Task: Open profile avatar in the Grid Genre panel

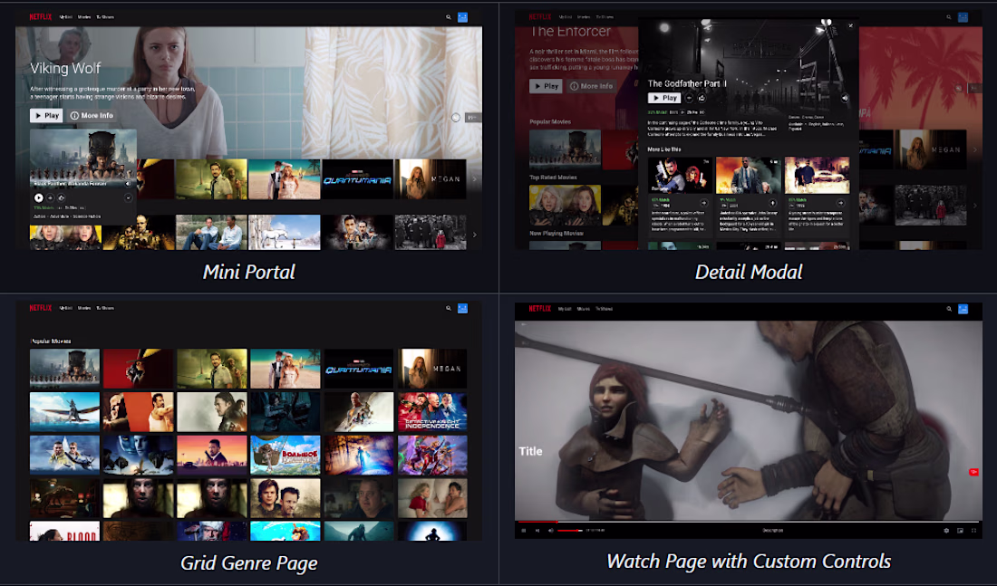Action: click(462, 308)
